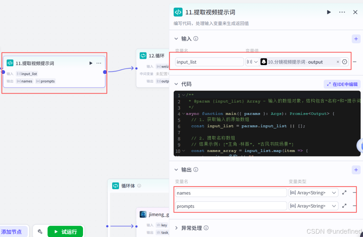The height and width of the screenshot is (237, 363).
Task: Add a new input variable with the plus icon
Action: pyautogui.click(x=356, y=39)
